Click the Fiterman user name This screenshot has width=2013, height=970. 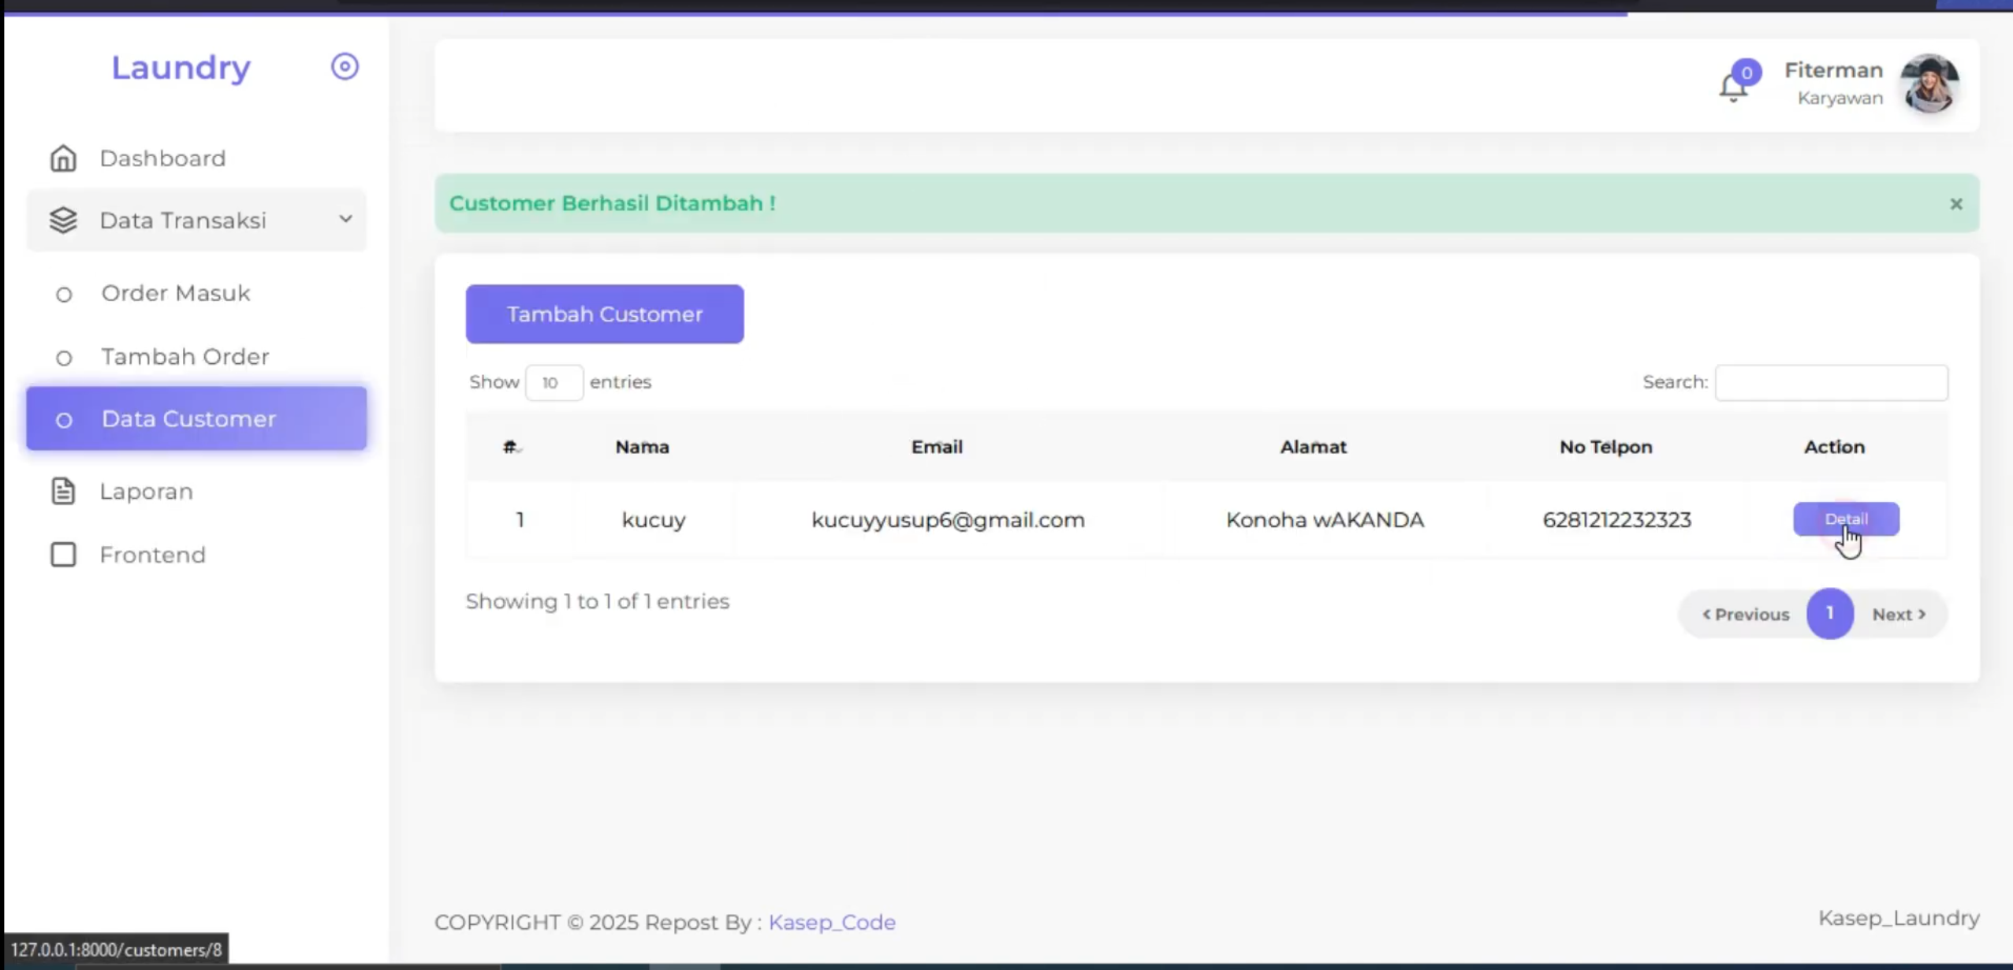pyautogui.click(x=1833, y=71)
